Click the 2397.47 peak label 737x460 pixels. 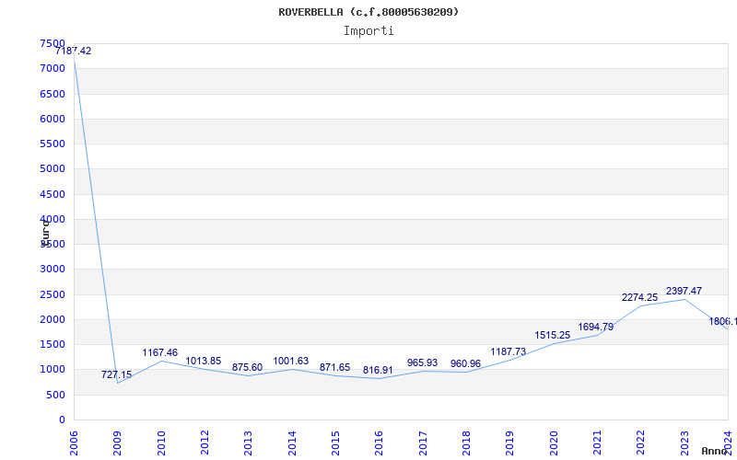pyautogui.click(x=684, y=291)
